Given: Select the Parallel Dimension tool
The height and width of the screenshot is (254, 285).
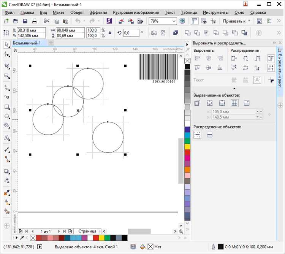Looking at the screenshot, I should coord(7,150).
